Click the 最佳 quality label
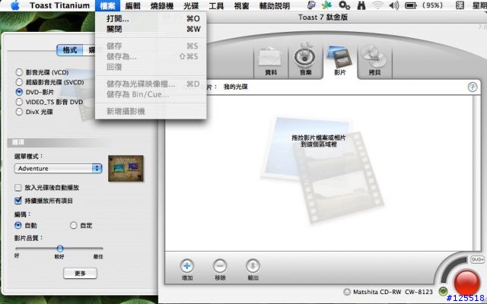Image resolution: width=487 pixels, height=304 pixels. [98, 257]
